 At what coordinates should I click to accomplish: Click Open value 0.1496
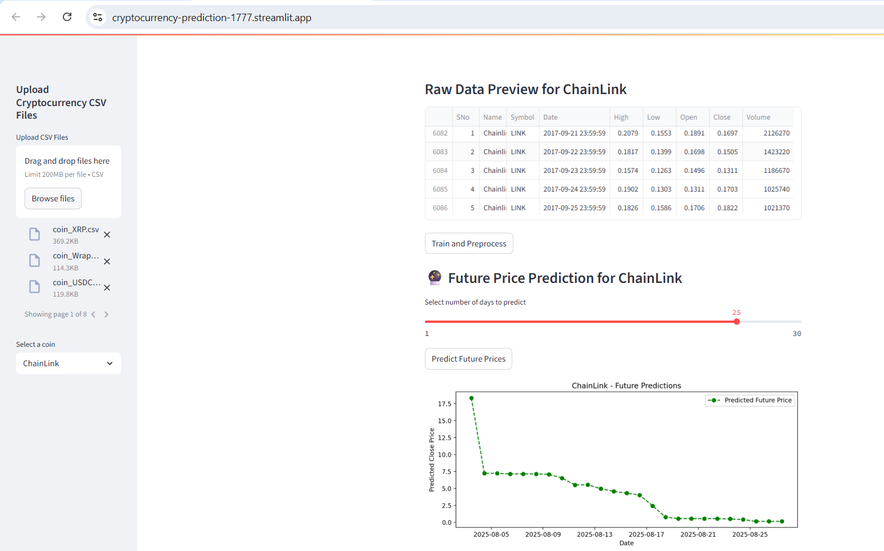[x=693, y=171]
